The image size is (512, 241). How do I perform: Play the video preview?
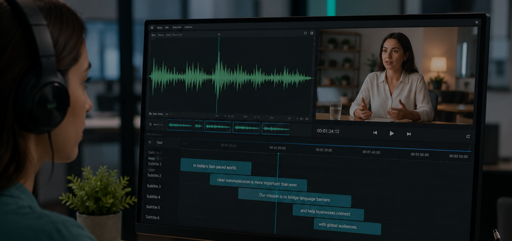(x=392, y=133)
